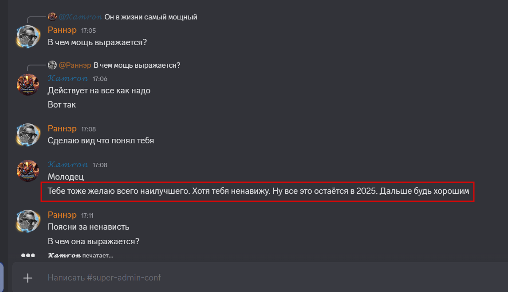The width and height of the screenshot is (508, 292).
Task: Click the plus attachment icon in message box
Action: pos(28,278)
